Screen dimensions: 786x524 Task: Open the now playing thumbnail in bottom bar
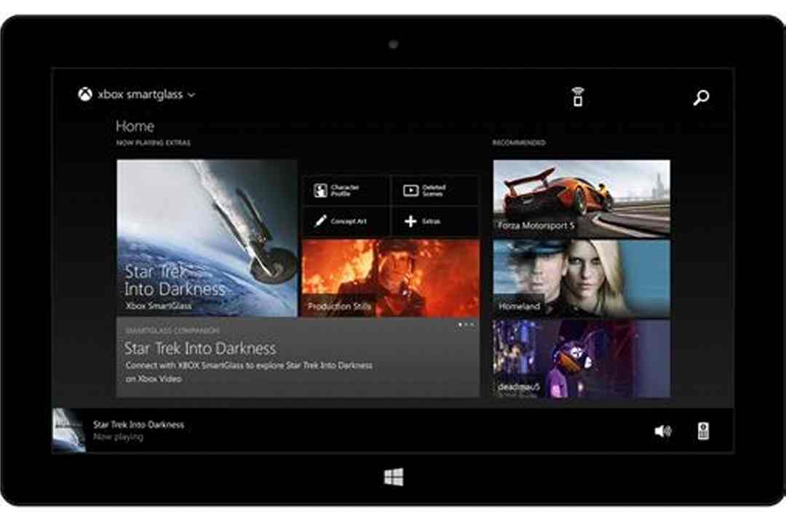pyautogui.click(x=69, y=430)
